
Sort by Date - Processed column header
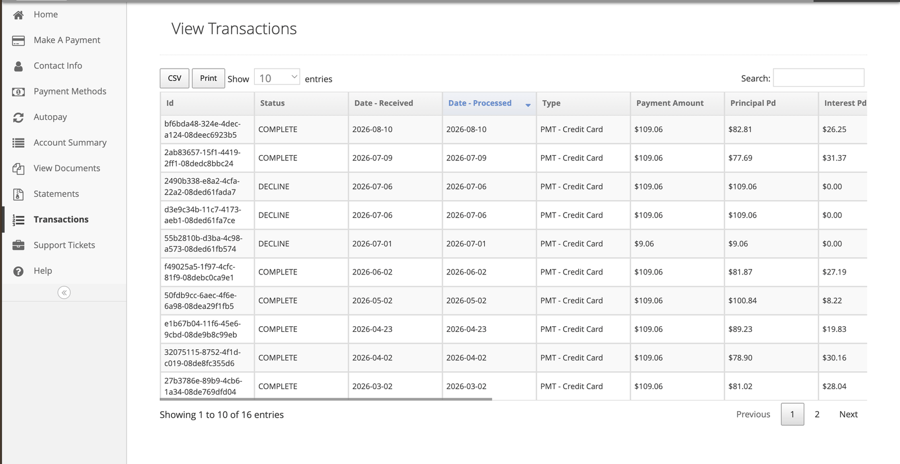click(489, 103)
